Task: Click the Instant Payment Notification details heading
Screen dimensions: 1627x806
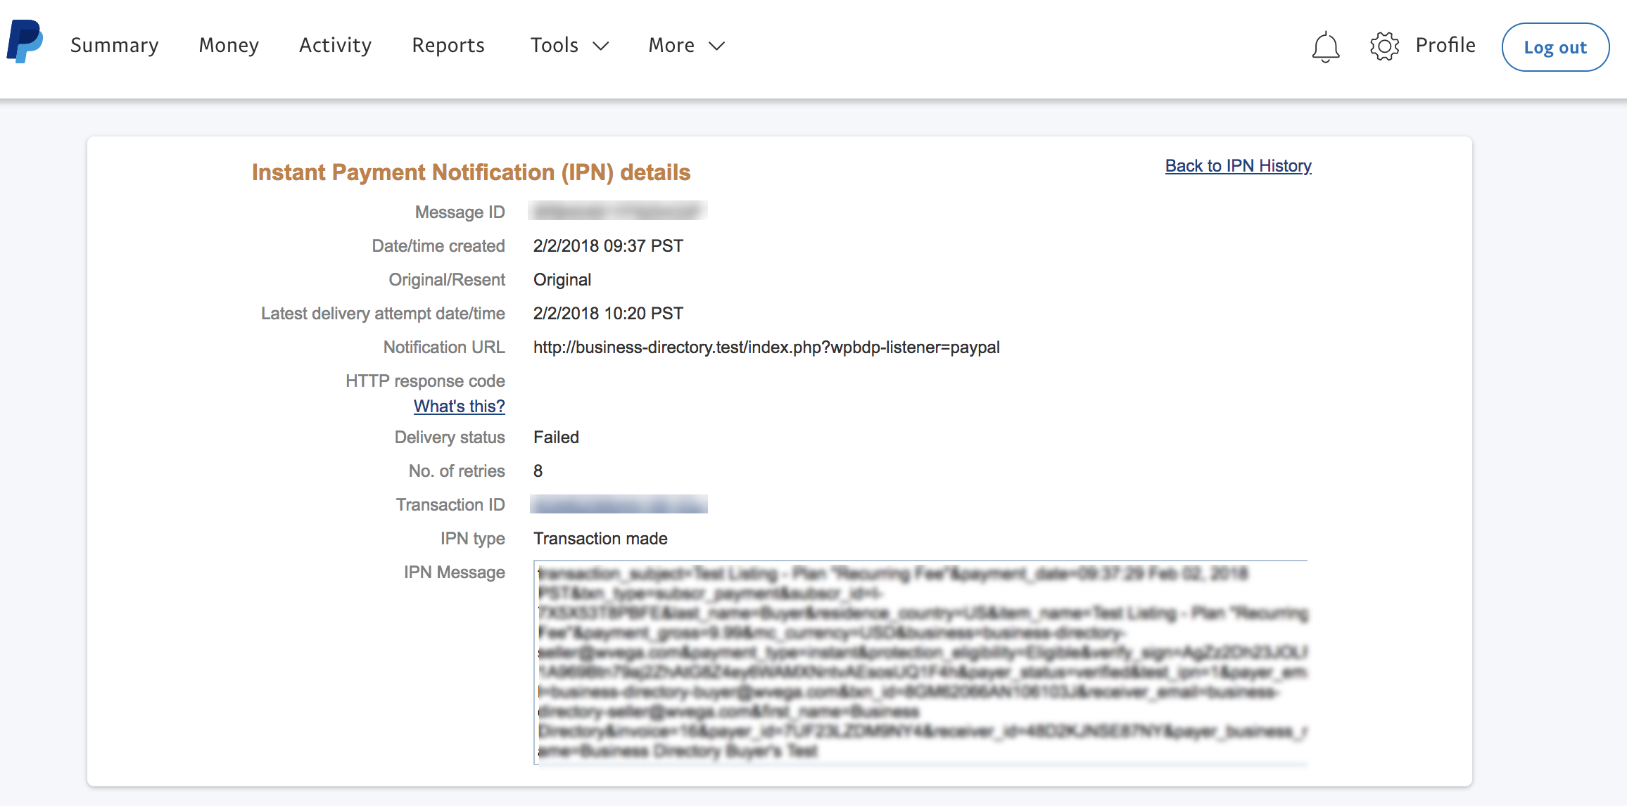Action: (x=471, y=172)
